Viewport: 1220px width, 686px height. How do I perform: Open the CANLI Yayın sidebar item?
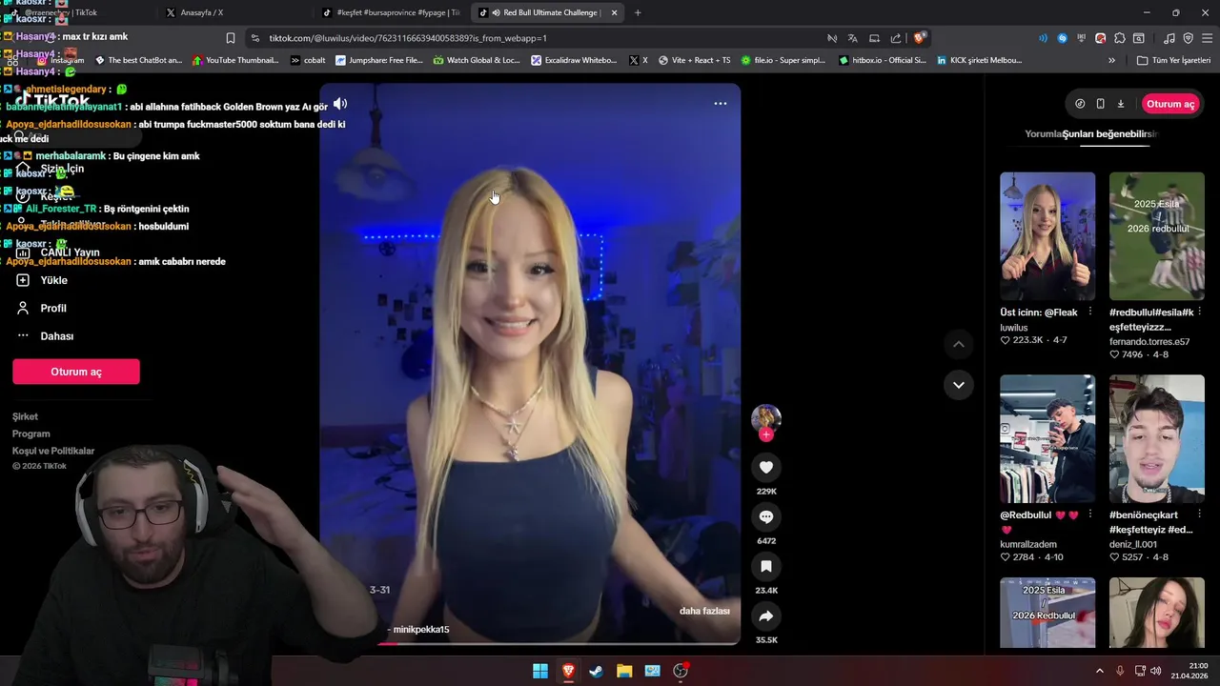point(59,252)
